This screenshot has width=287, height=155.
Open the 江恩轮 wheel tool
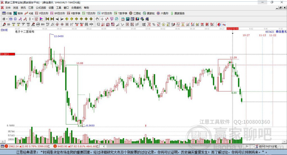pyautogui.click(x=135, y=13)
